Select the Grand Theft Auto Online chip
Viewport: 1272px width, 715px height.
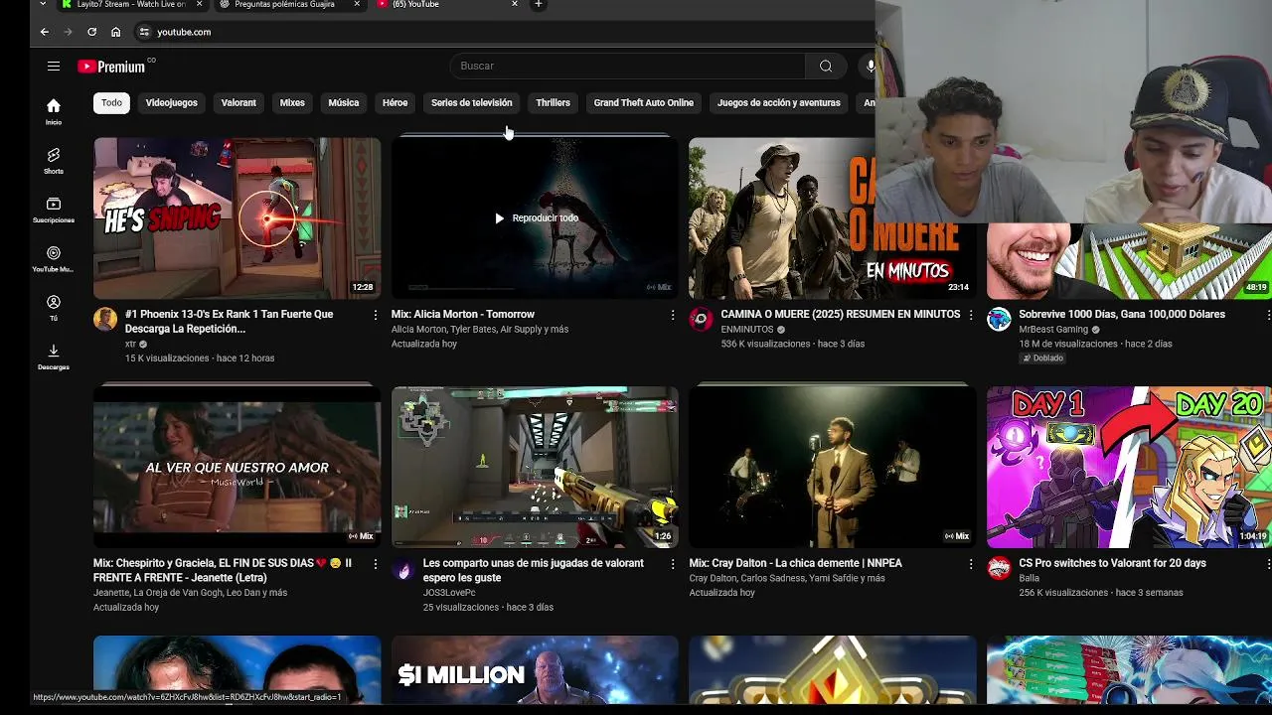(644, 102)
